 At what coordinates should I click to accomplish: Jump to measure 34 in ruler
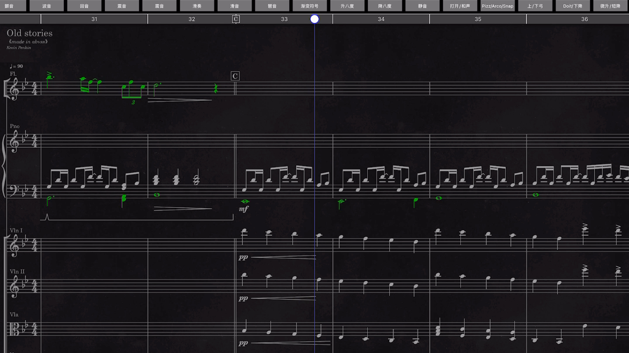coord(381,19)
